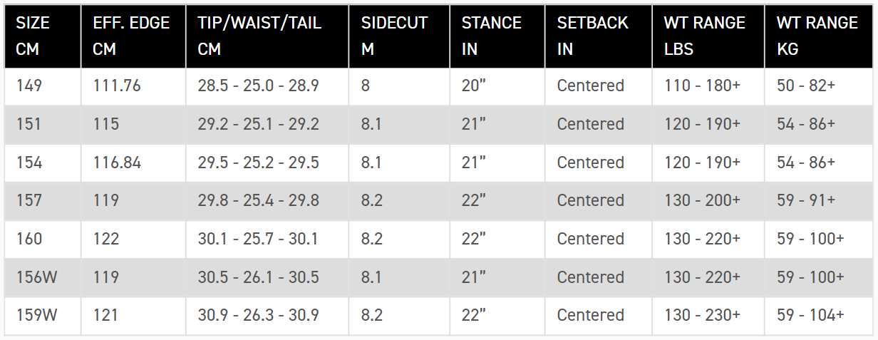Click effective edge value 116.84
Viewport: 878px width, 340px height.
coord(117,163)
